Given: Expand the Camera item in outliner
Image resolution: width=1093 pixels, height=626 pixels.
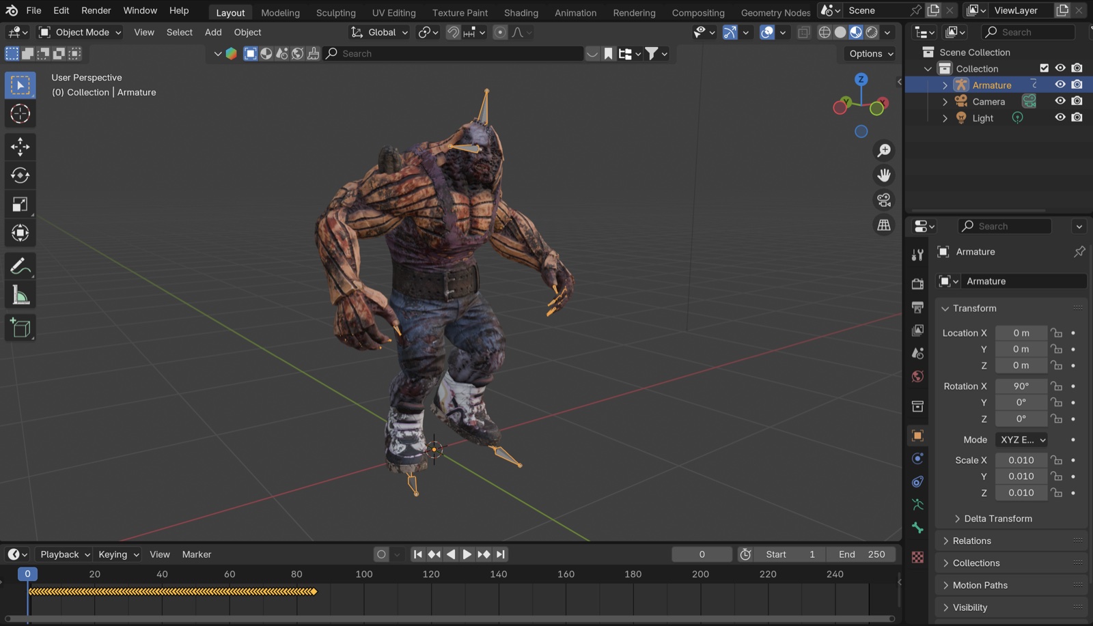Looking at the screenshot, I should [945, 102].
